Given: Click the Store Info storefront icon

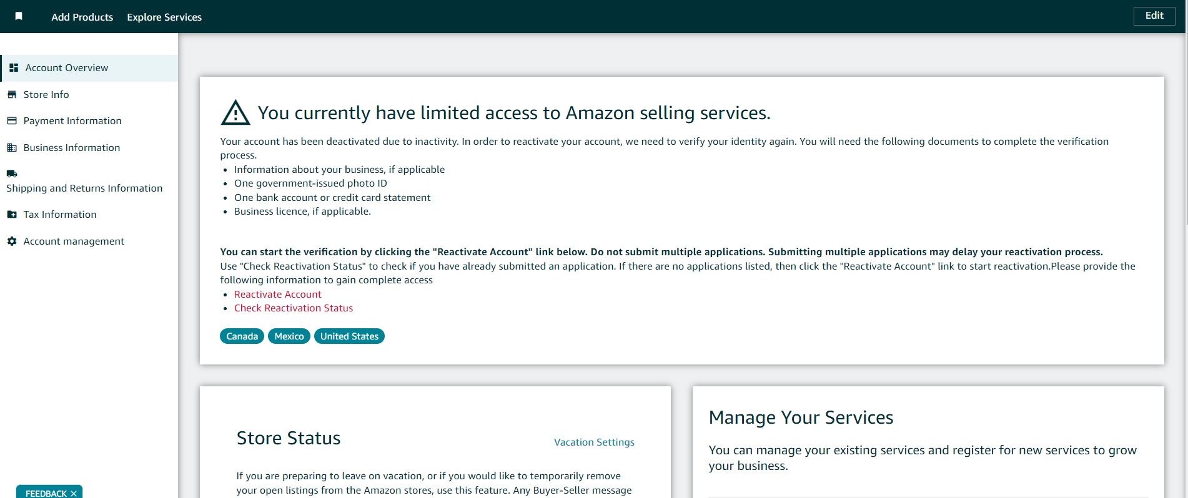Looking at the screenshot, I should coord(12,94).
